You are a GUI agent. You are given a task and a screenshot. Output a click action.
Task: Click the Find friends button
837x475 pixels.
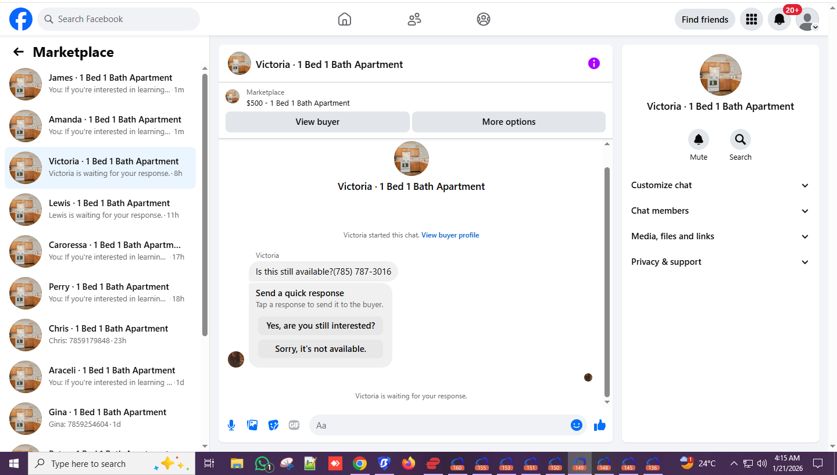tap(705, 19)
